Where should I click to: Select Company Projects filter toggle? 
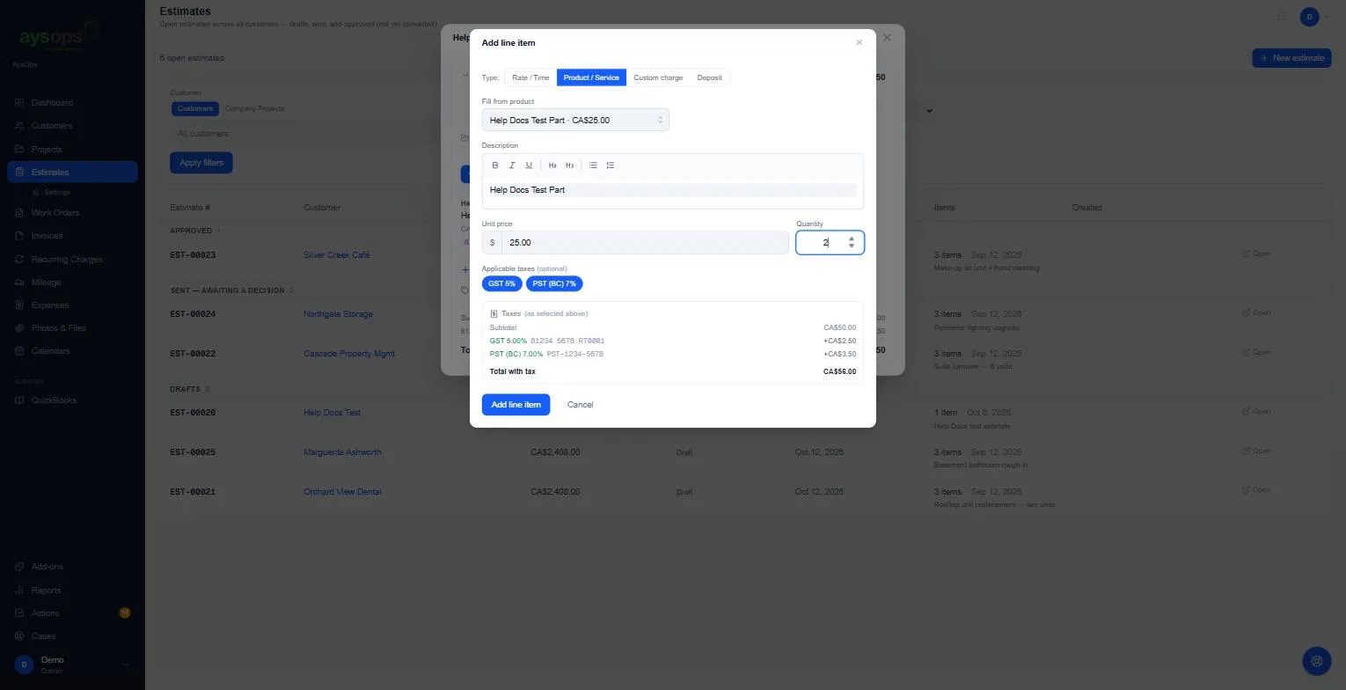coord(254,109)
